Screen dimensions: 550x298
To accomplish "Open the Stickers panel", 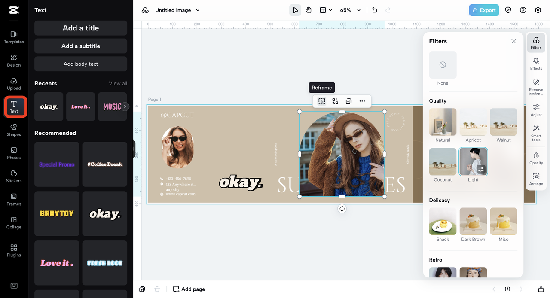I will (14, 176).
